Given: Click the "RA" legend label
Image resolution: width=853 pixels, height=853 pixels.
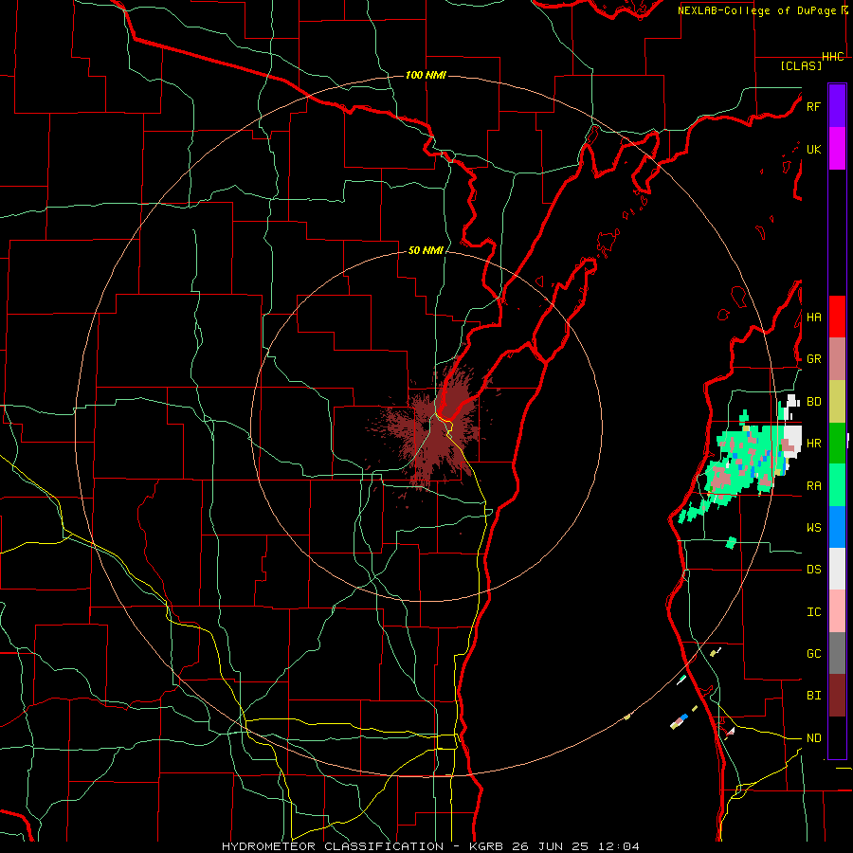Looking at the screenshot, I should coord(813,486).
